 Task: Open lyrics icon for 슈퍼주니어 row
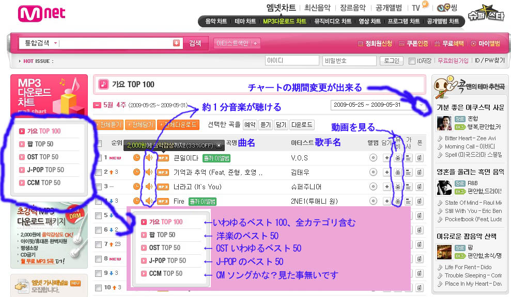(x=408, y=187)
